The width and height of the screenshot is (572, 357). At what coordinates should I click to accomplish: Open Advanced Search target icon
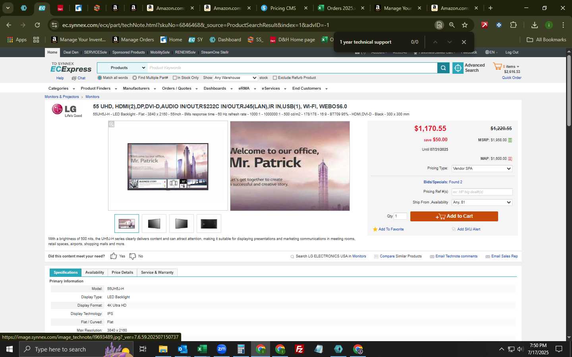(458, 68)
